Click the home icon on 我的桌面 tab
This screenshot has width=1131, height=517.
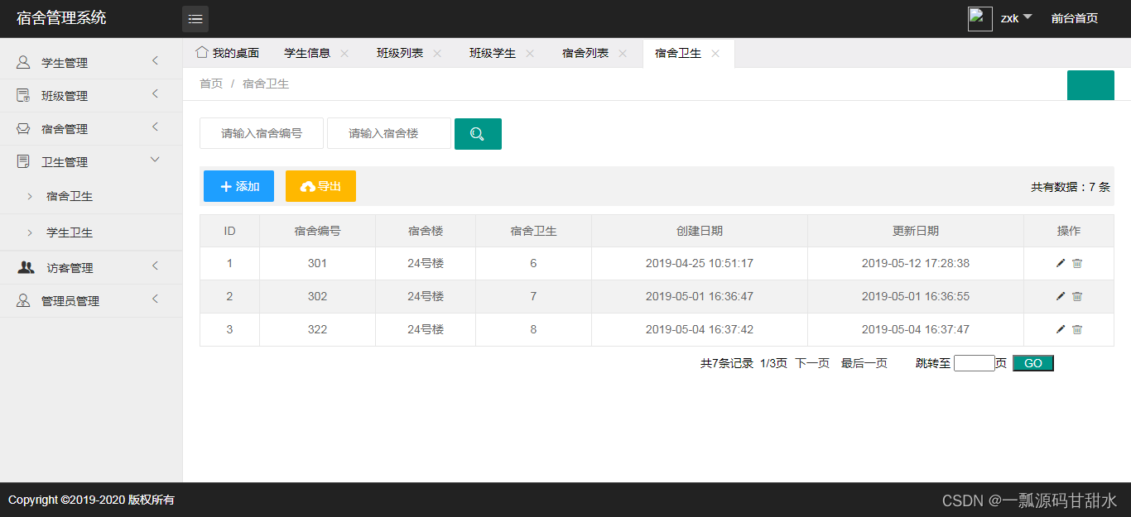click(202, 52)
